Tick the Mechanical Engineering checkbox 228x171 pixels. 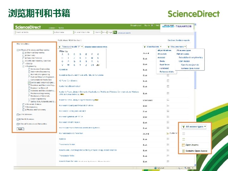coord(29,93)
